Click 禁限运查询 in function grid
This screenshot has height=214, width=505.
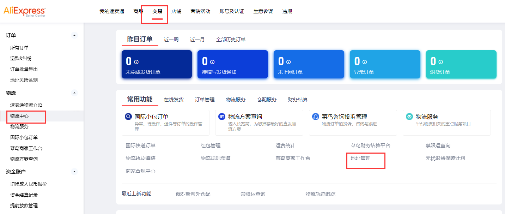pos(438,145)
